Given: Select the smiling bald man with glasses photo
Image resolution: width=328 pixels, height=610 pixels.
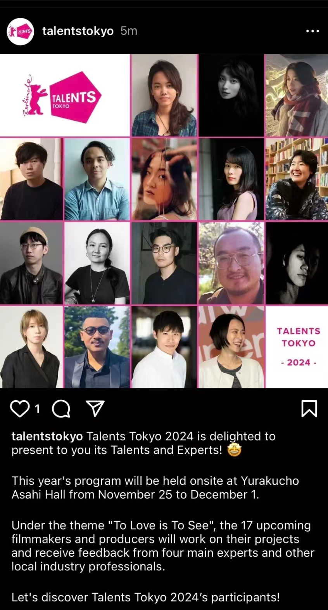Looking at the screenshot, I should point(231,263).
